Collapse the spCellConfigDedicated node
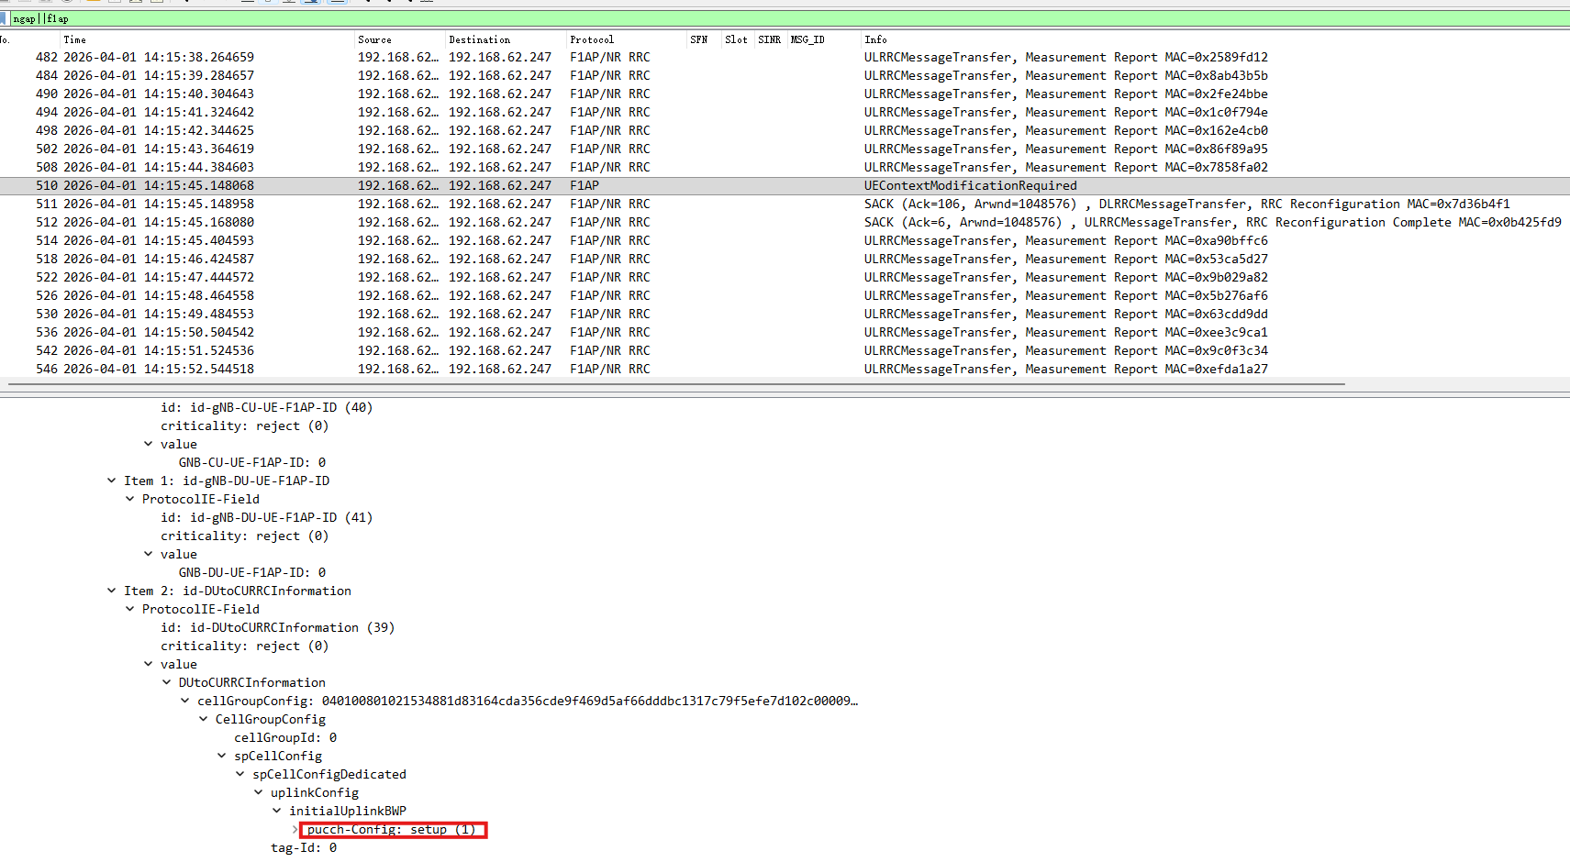This screenshot has height=862, width=1570. [x=240, y=774]
